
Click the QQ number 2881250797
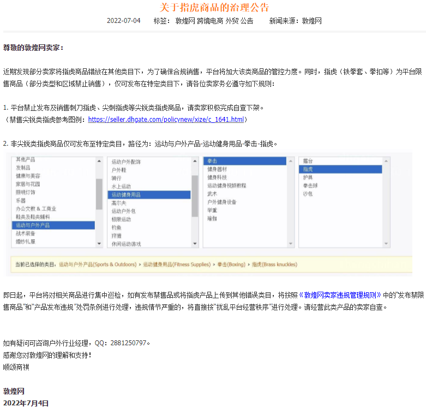point(128,343)
